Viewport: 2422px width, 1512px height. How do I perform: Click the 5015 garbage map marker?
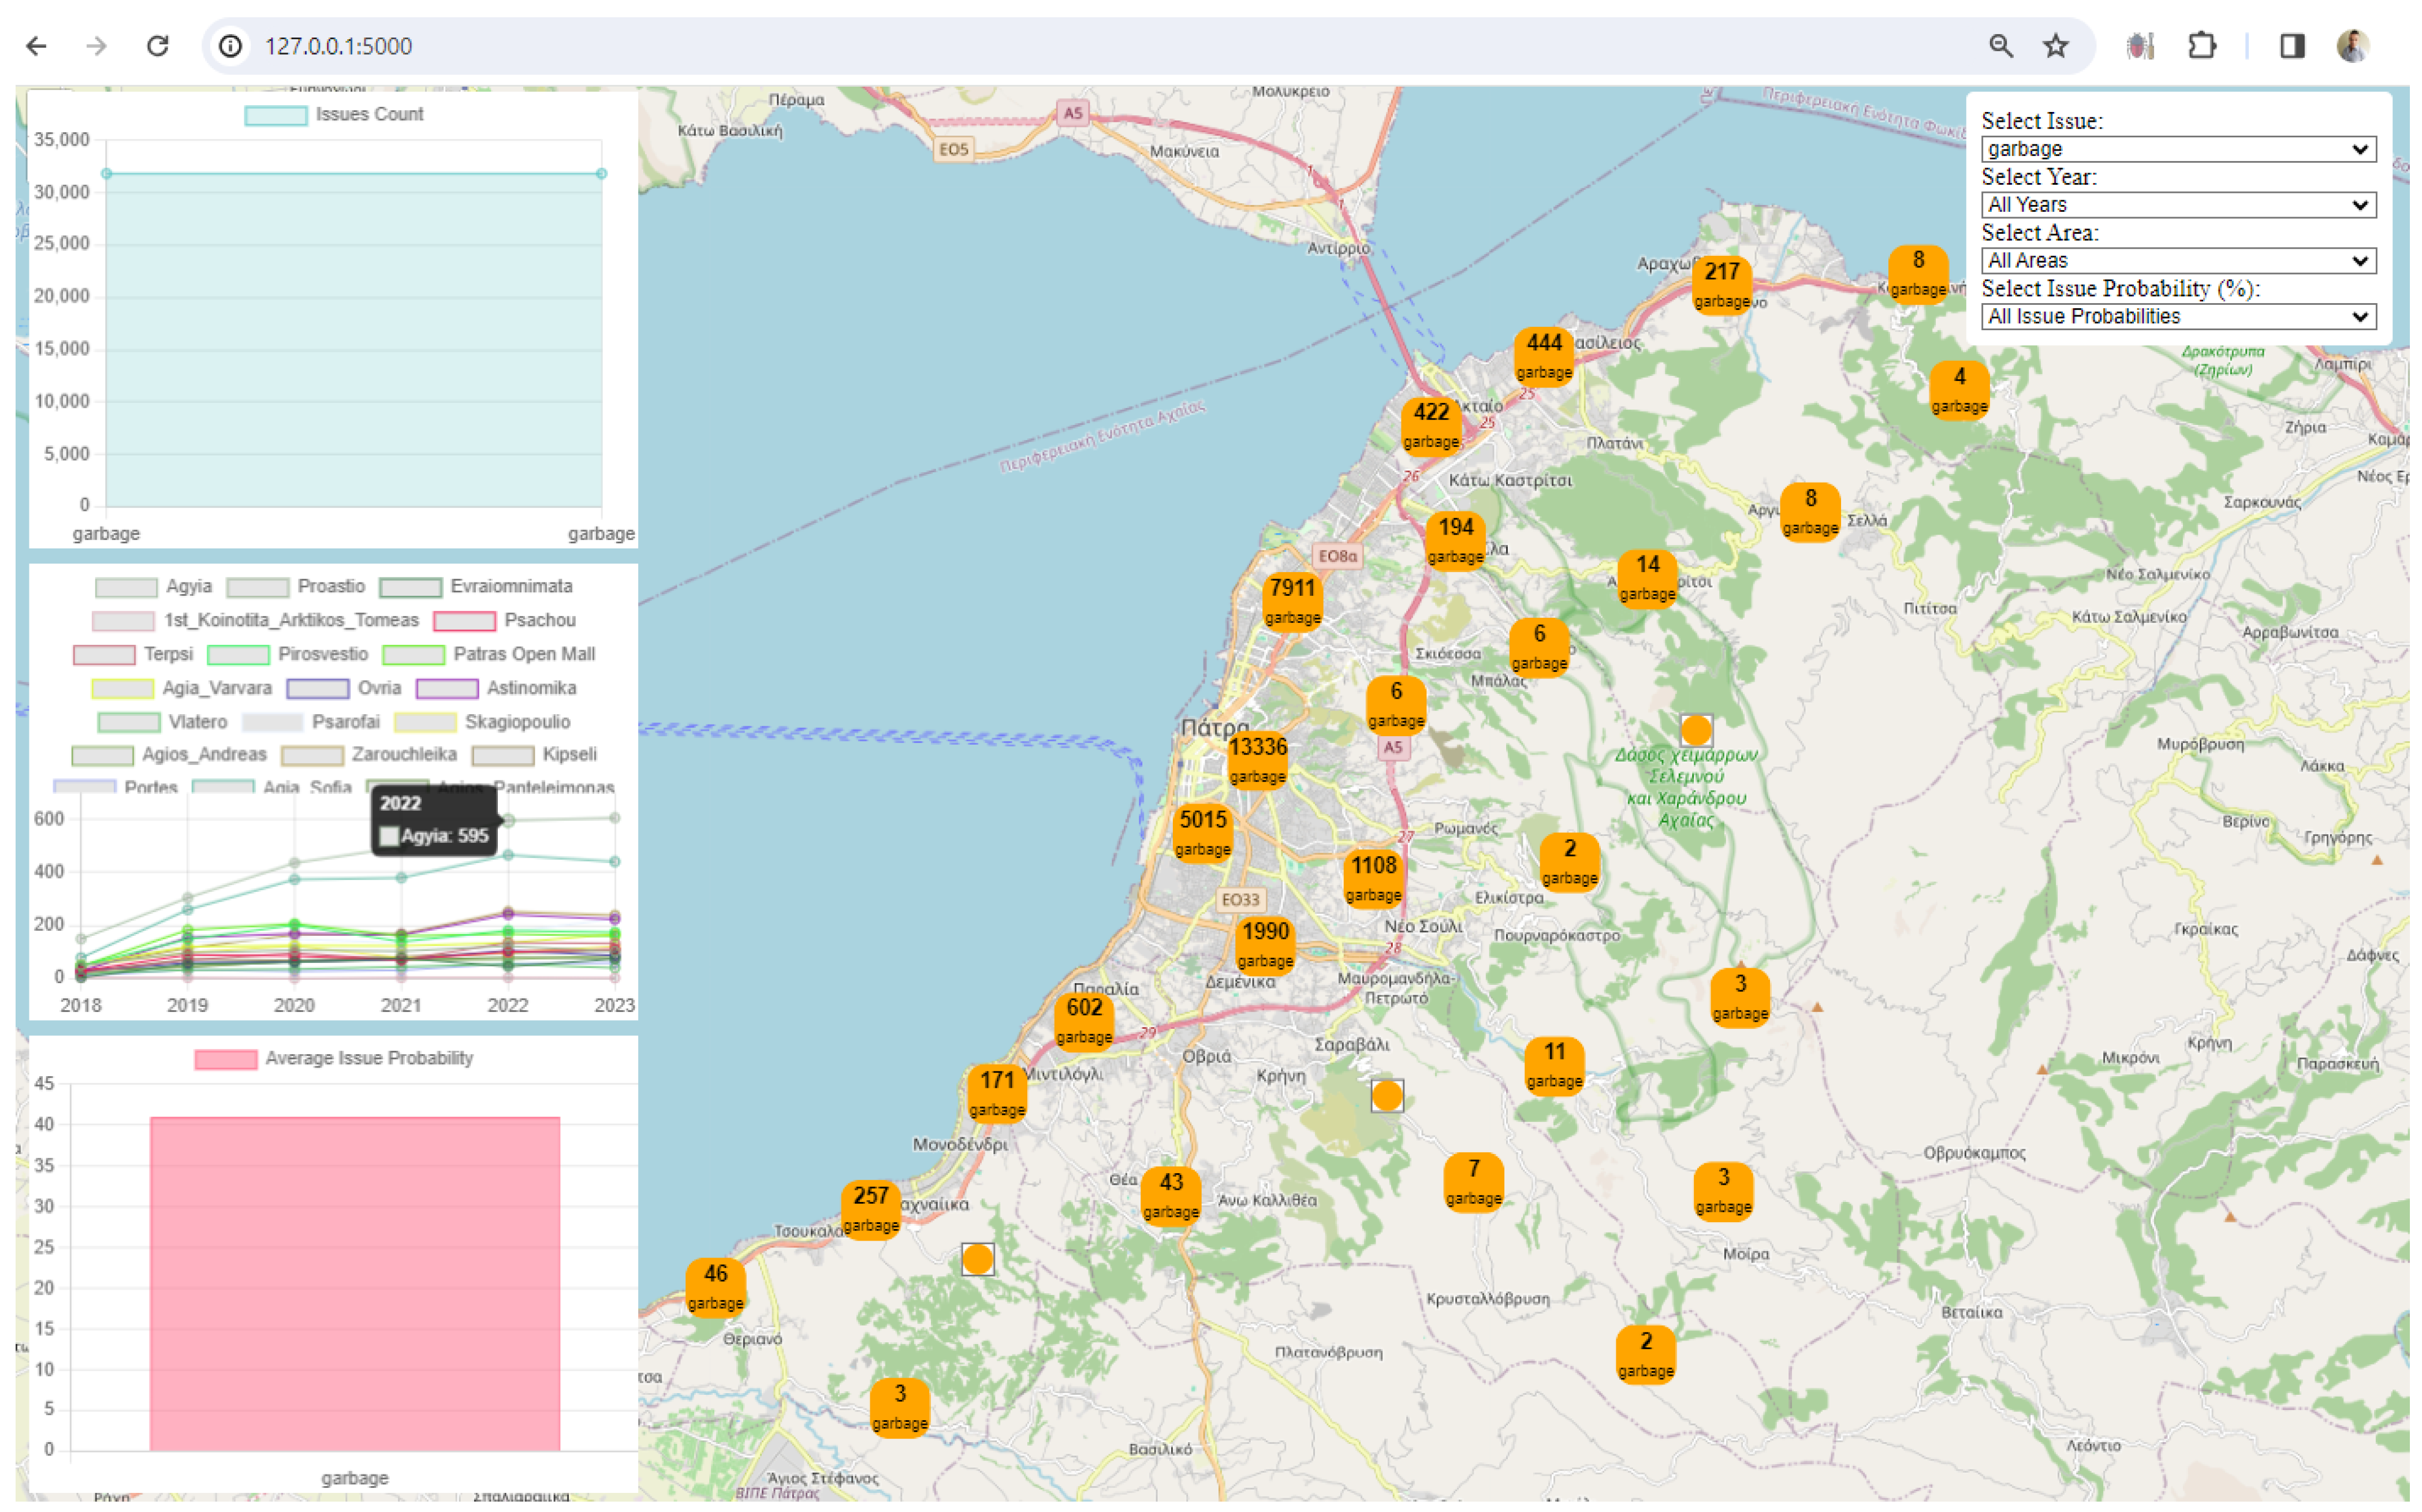coord(1202,833)
